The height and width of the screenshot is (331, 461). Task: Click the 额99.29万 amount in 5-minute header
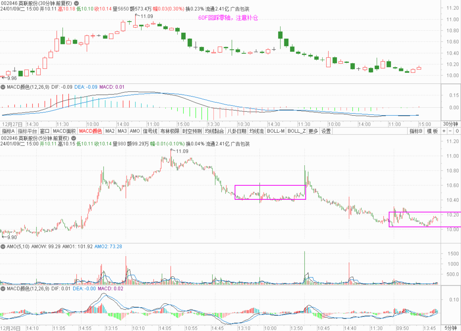(138, 144)
